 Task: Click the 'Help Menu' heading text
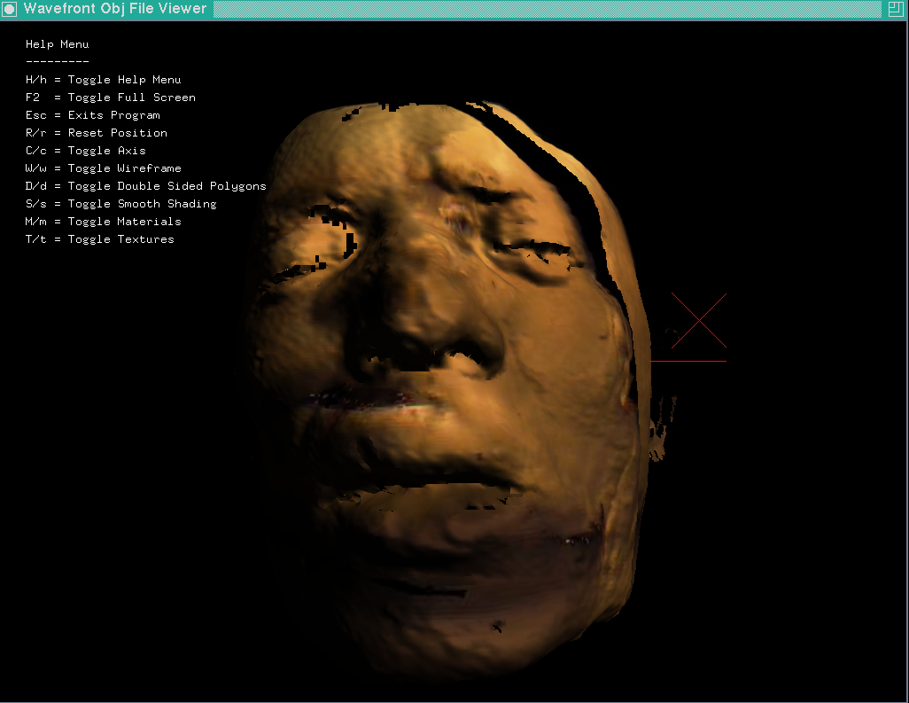pos(58,44)
